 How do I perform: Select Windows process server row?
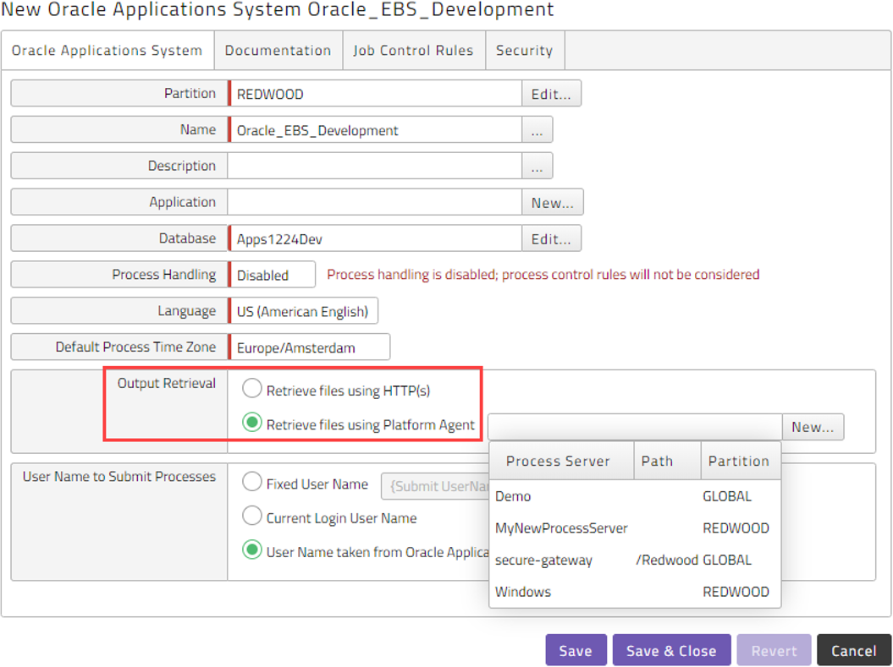pyautogui.click(x=635, y=592)
